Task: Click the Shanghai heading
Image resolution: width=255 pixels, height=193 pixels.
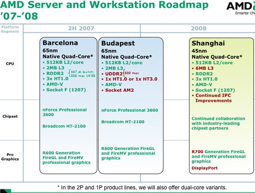Action: pos(208,43)
